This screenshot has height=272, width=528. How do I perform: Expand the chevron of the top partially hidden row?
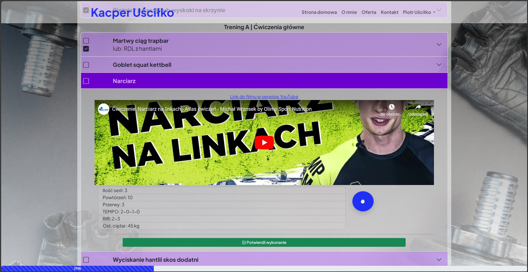pyautogui.click(x=439, y=10)
